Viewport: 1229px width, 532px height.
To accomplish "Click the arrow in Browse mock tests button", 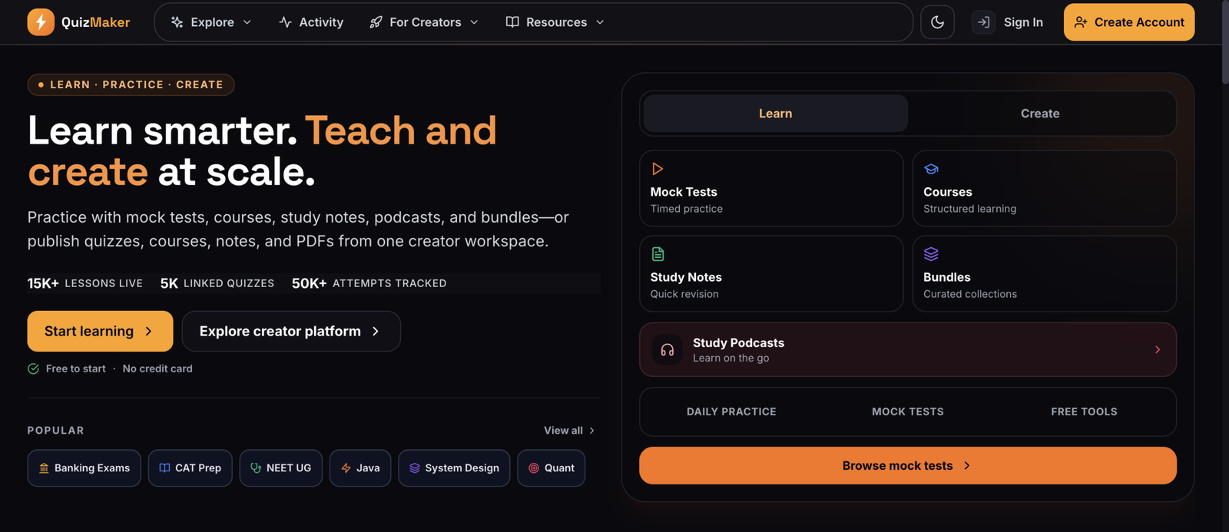I will point(966,466).
